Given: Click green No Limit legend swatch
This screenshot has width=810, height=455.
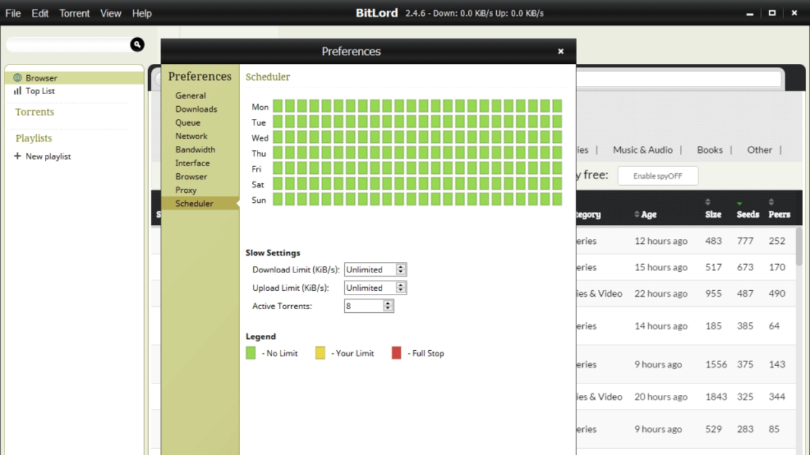Looking at the screenshot, I should (251, 353).
